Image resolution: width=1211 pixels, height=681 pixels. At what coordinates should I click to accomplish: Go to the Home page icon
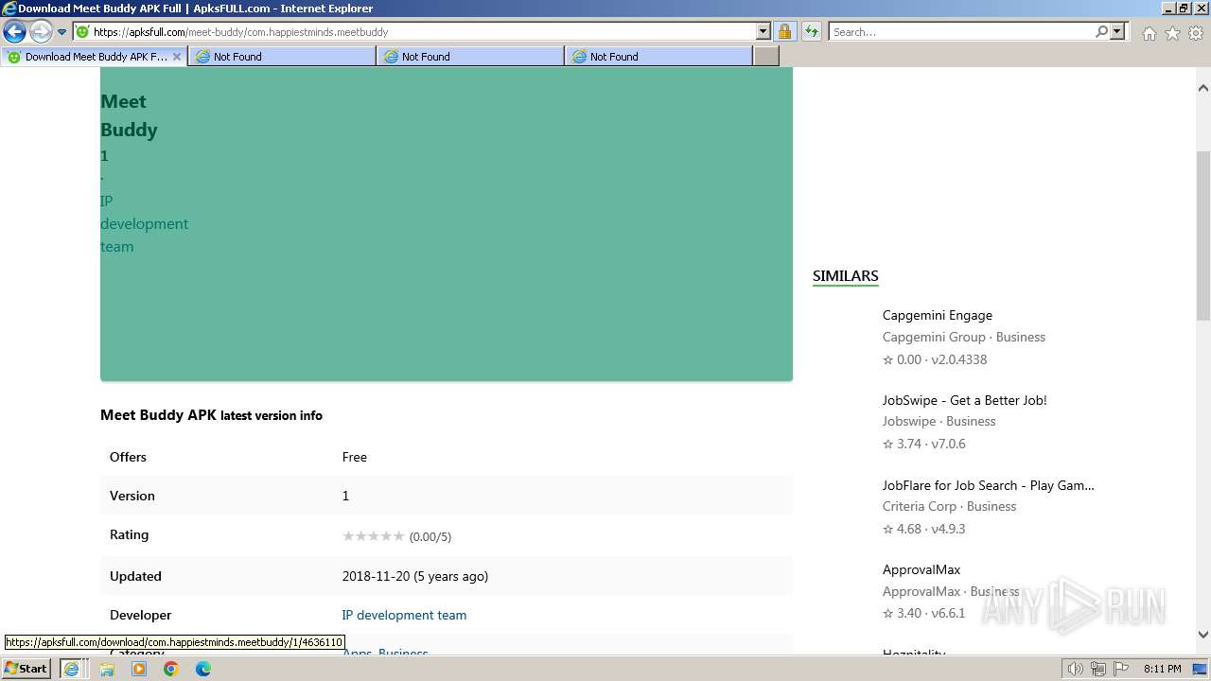(x=1149, y=33)
